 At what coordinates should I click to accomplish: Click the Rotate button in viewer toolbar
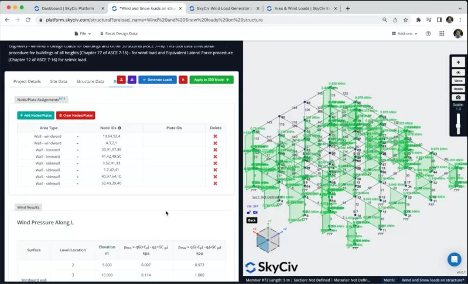(x=458, y=89)
